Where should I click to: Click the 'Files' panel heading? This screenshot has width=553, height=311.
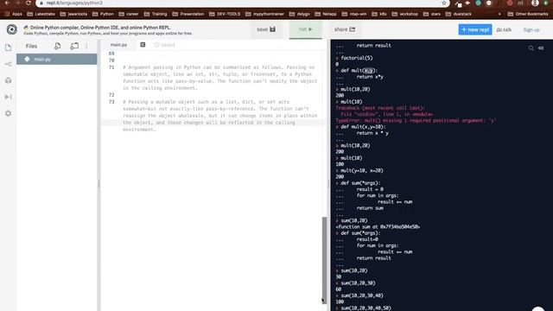[31, 46]
